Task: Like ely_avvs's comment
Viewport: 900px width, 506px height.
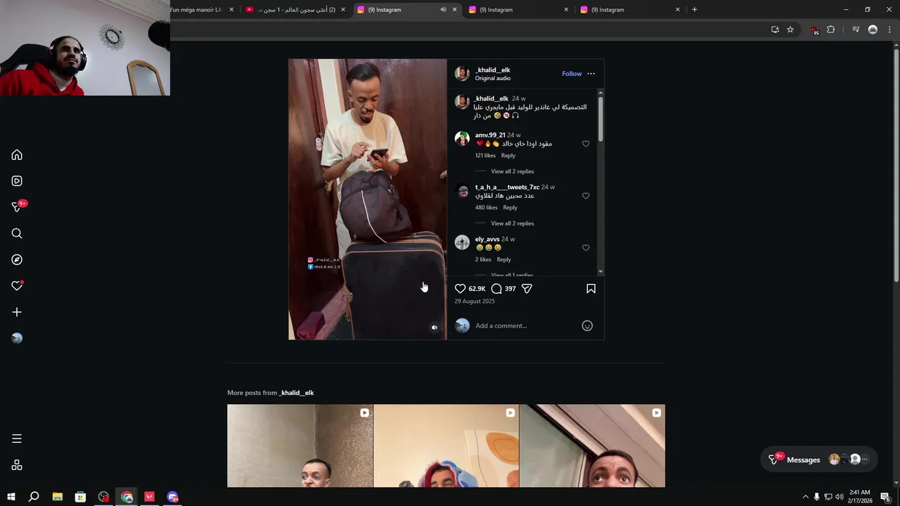Action: [586, 247]
